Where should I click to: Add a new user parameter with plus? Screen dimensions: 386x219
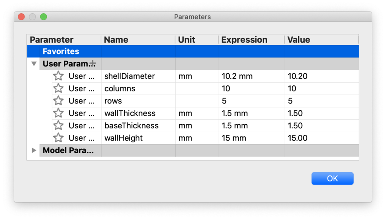(93, 63)
